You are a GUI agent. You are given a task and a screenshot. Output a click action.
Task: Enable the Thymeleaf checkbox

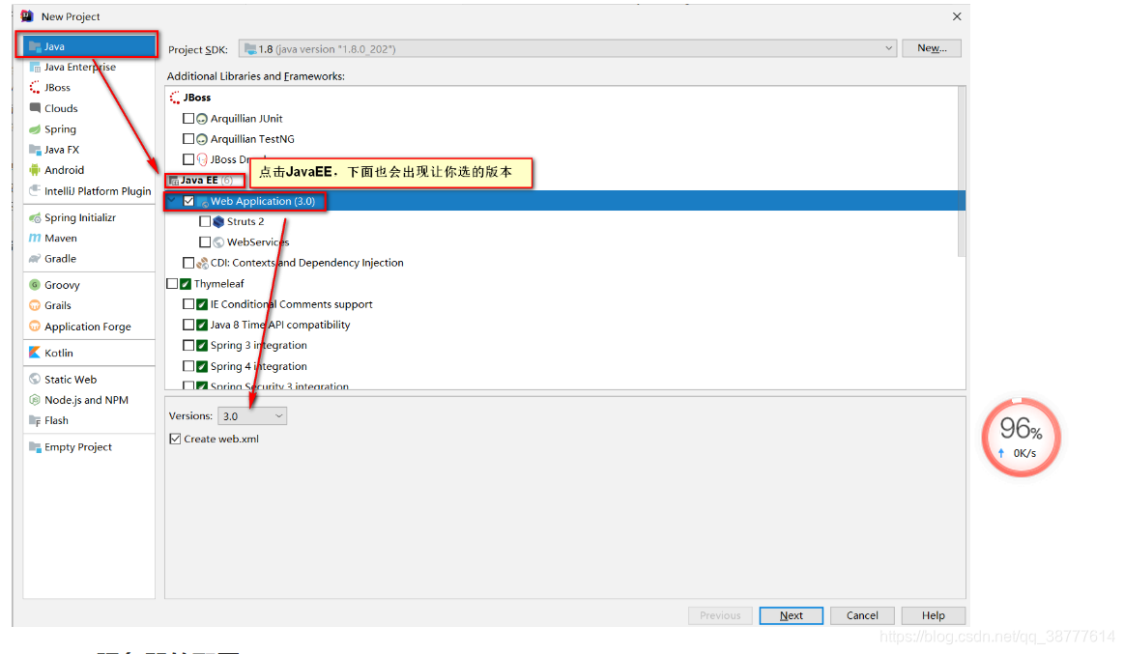[172, 284]
